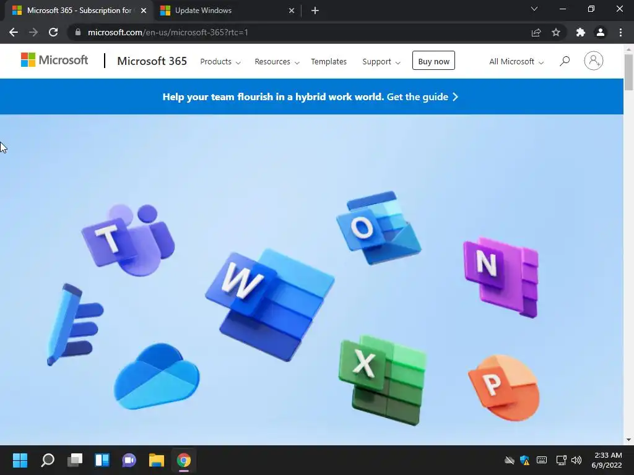Open the Microsoft 365 home link
The height and width of the screenshot is (475, 634).
pos(152,61)
